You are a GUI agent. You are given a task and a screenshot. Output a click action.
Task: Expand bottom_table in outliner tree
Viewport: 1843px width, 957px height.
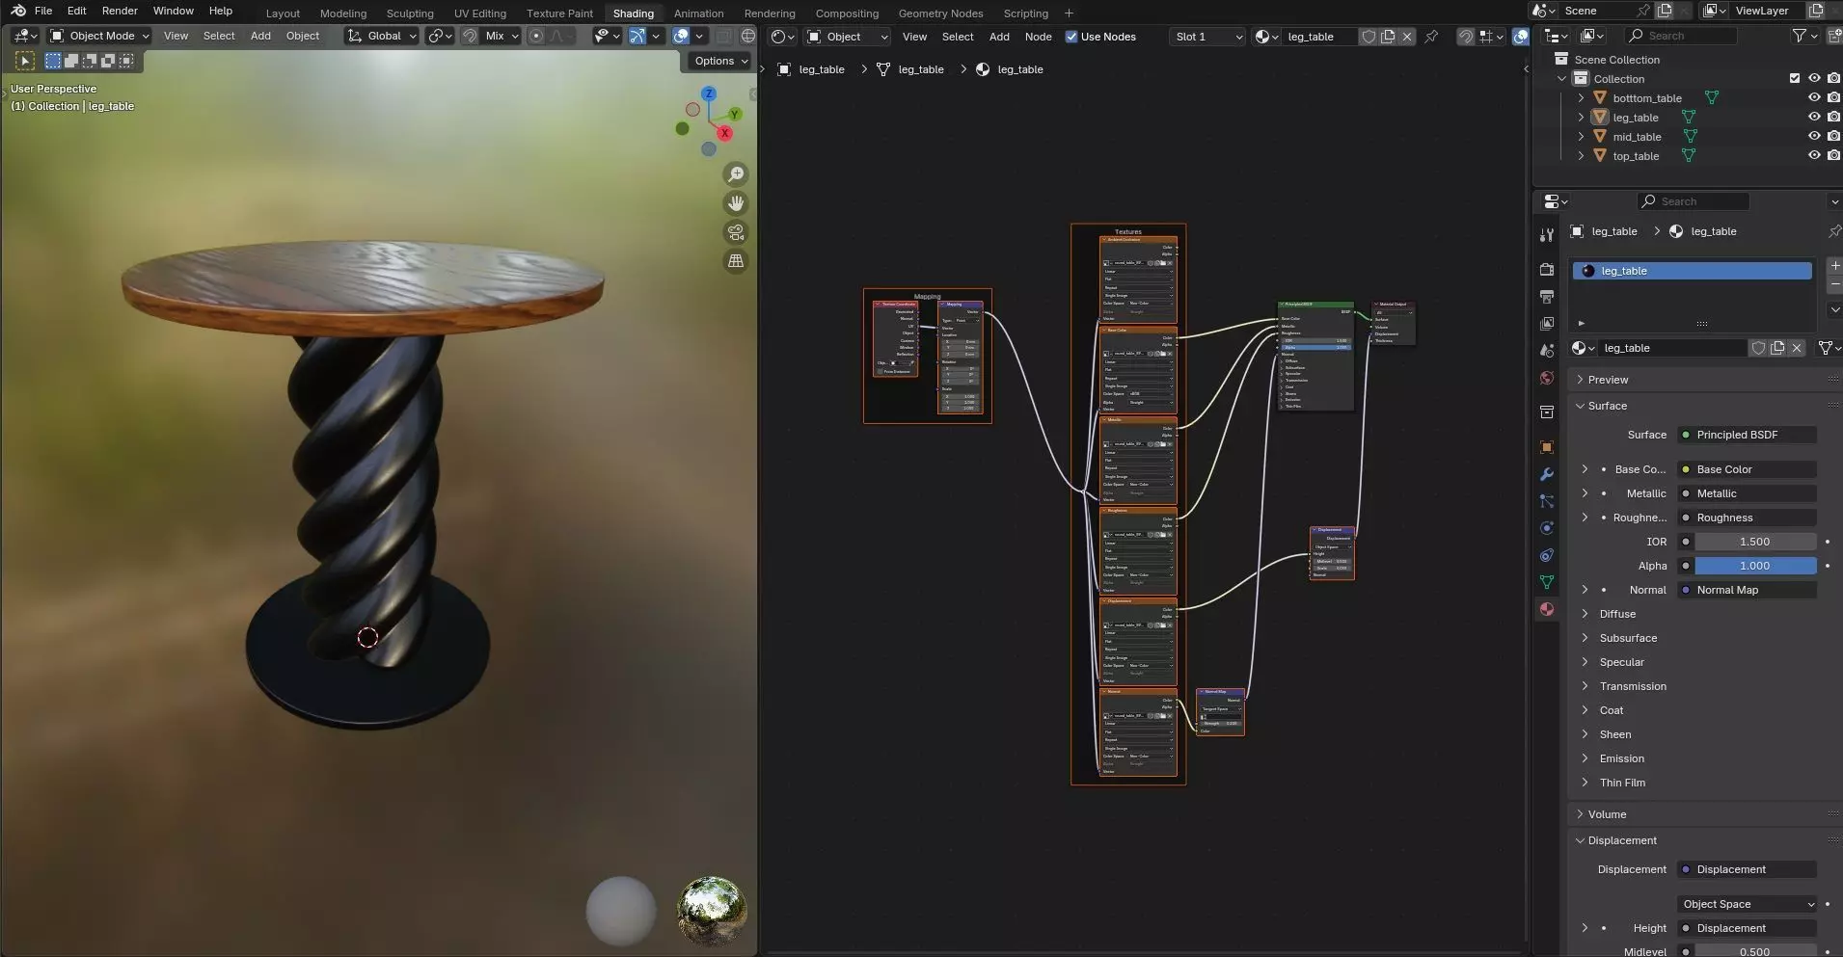(1581, 97)
